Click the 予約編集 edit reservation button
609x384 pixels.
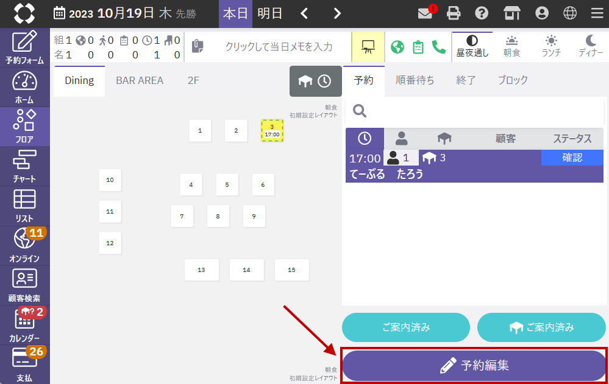click(474, 366)
